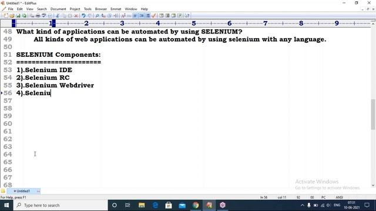Screen dimensions: 376x211
Task: Open the View menu
Action: [30, 9]
